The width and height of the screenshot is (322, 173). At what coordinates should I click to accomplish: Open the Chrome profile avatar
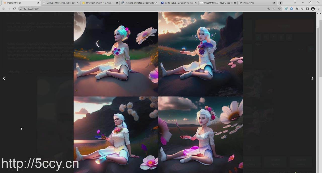pyautogui.click(x=313, y=9)
